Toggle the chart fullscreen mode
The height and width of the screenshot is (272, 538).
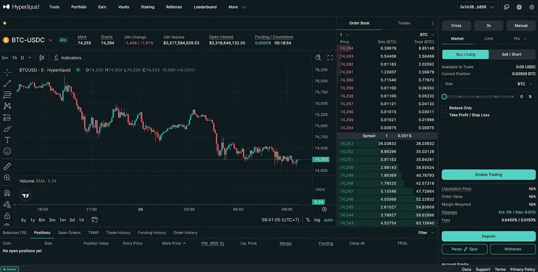330,58
